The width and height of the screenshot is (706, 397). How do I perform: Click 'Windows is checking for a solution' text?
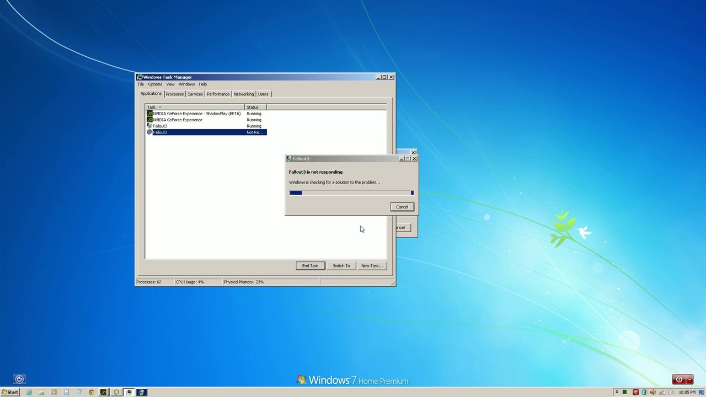tap(334, 183)
